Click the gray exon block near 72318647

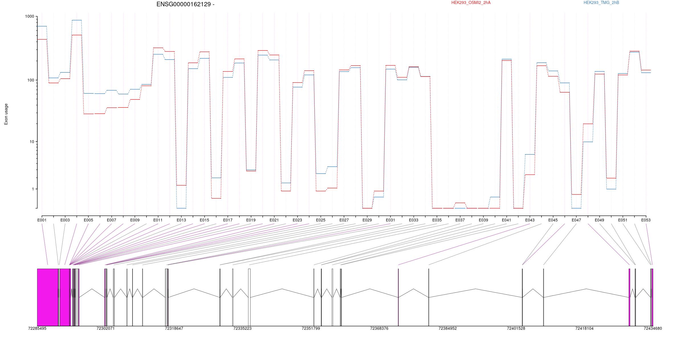166,297
